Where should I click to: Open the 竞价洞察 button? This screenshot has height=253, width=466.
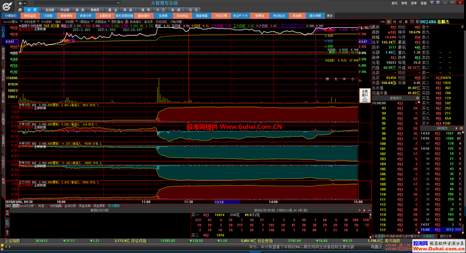point(316,16)
